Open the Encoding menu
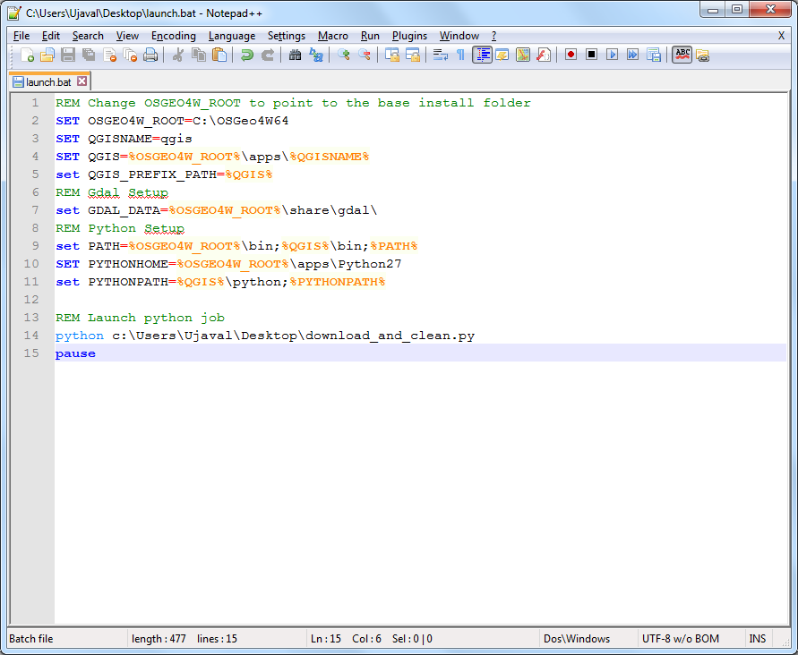The image size is (798, 655). tap(173, 36)
